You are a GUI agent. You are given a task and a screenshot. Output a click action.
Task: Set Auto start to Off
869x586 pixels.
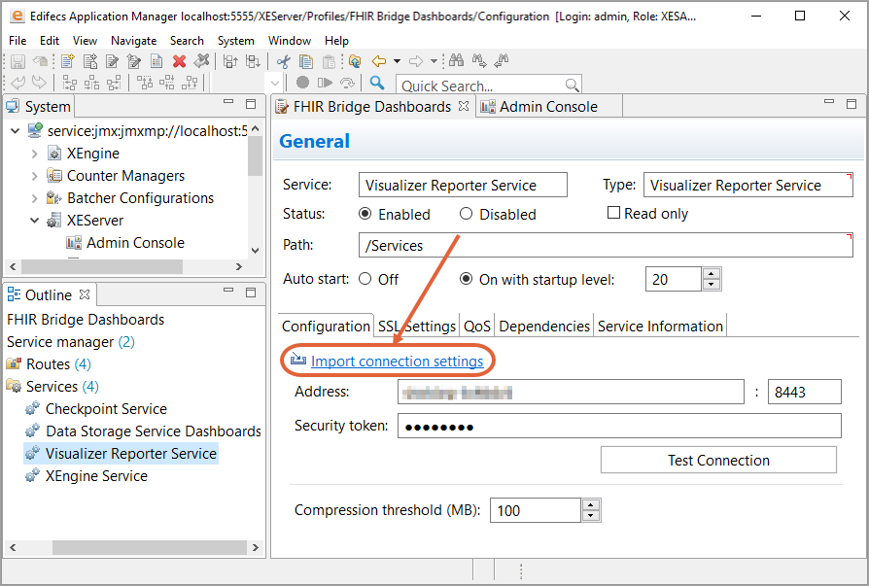point(365,279)
